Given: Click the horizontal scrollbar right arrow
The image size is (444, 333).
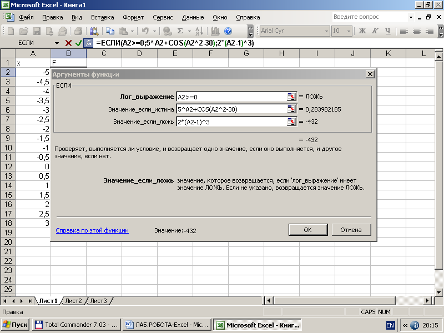Looking at the screenshot, I should pos(427,300).
